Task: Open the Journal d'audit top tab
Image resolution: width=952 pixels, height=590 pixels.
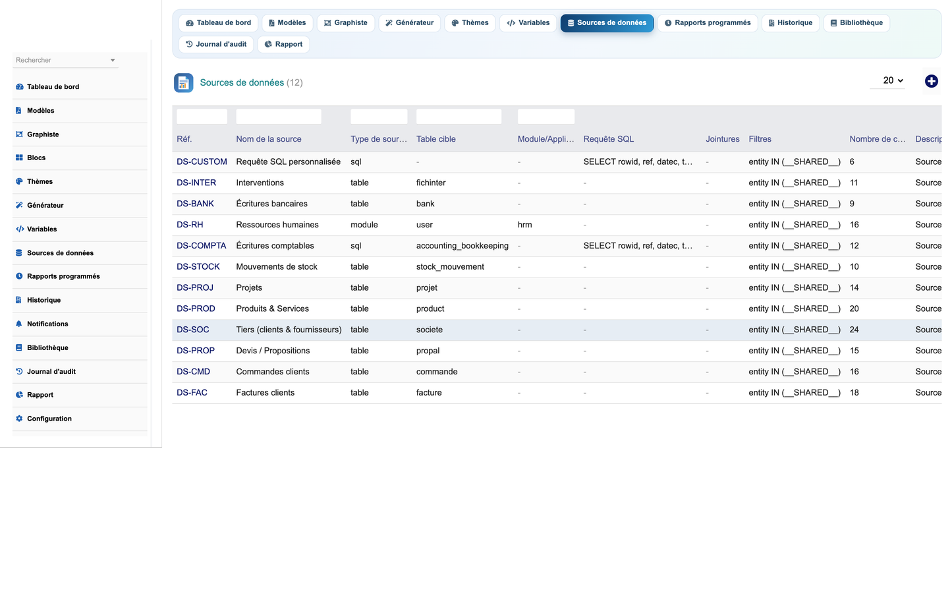Action: coord(216,44)
